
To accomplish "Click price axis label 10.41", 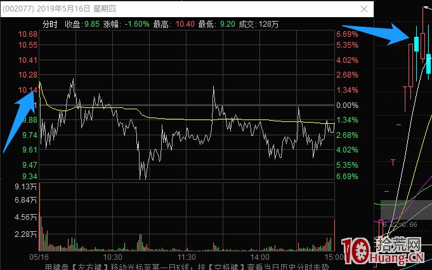I will [28, 60].
